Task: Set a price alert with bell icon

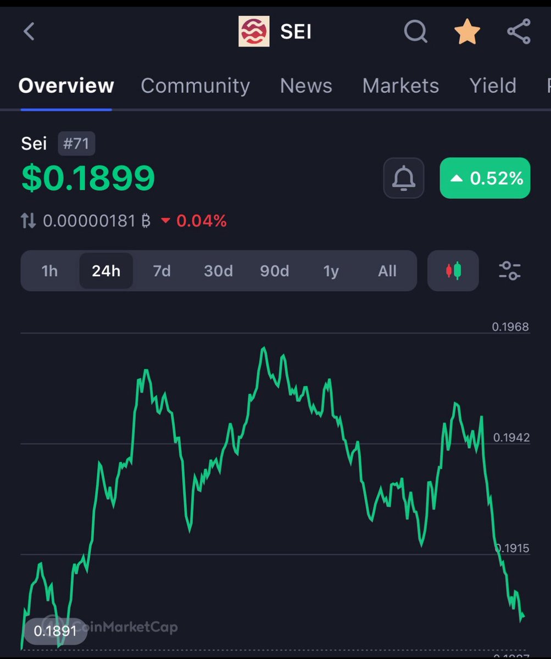Action: tap(404, 178)
